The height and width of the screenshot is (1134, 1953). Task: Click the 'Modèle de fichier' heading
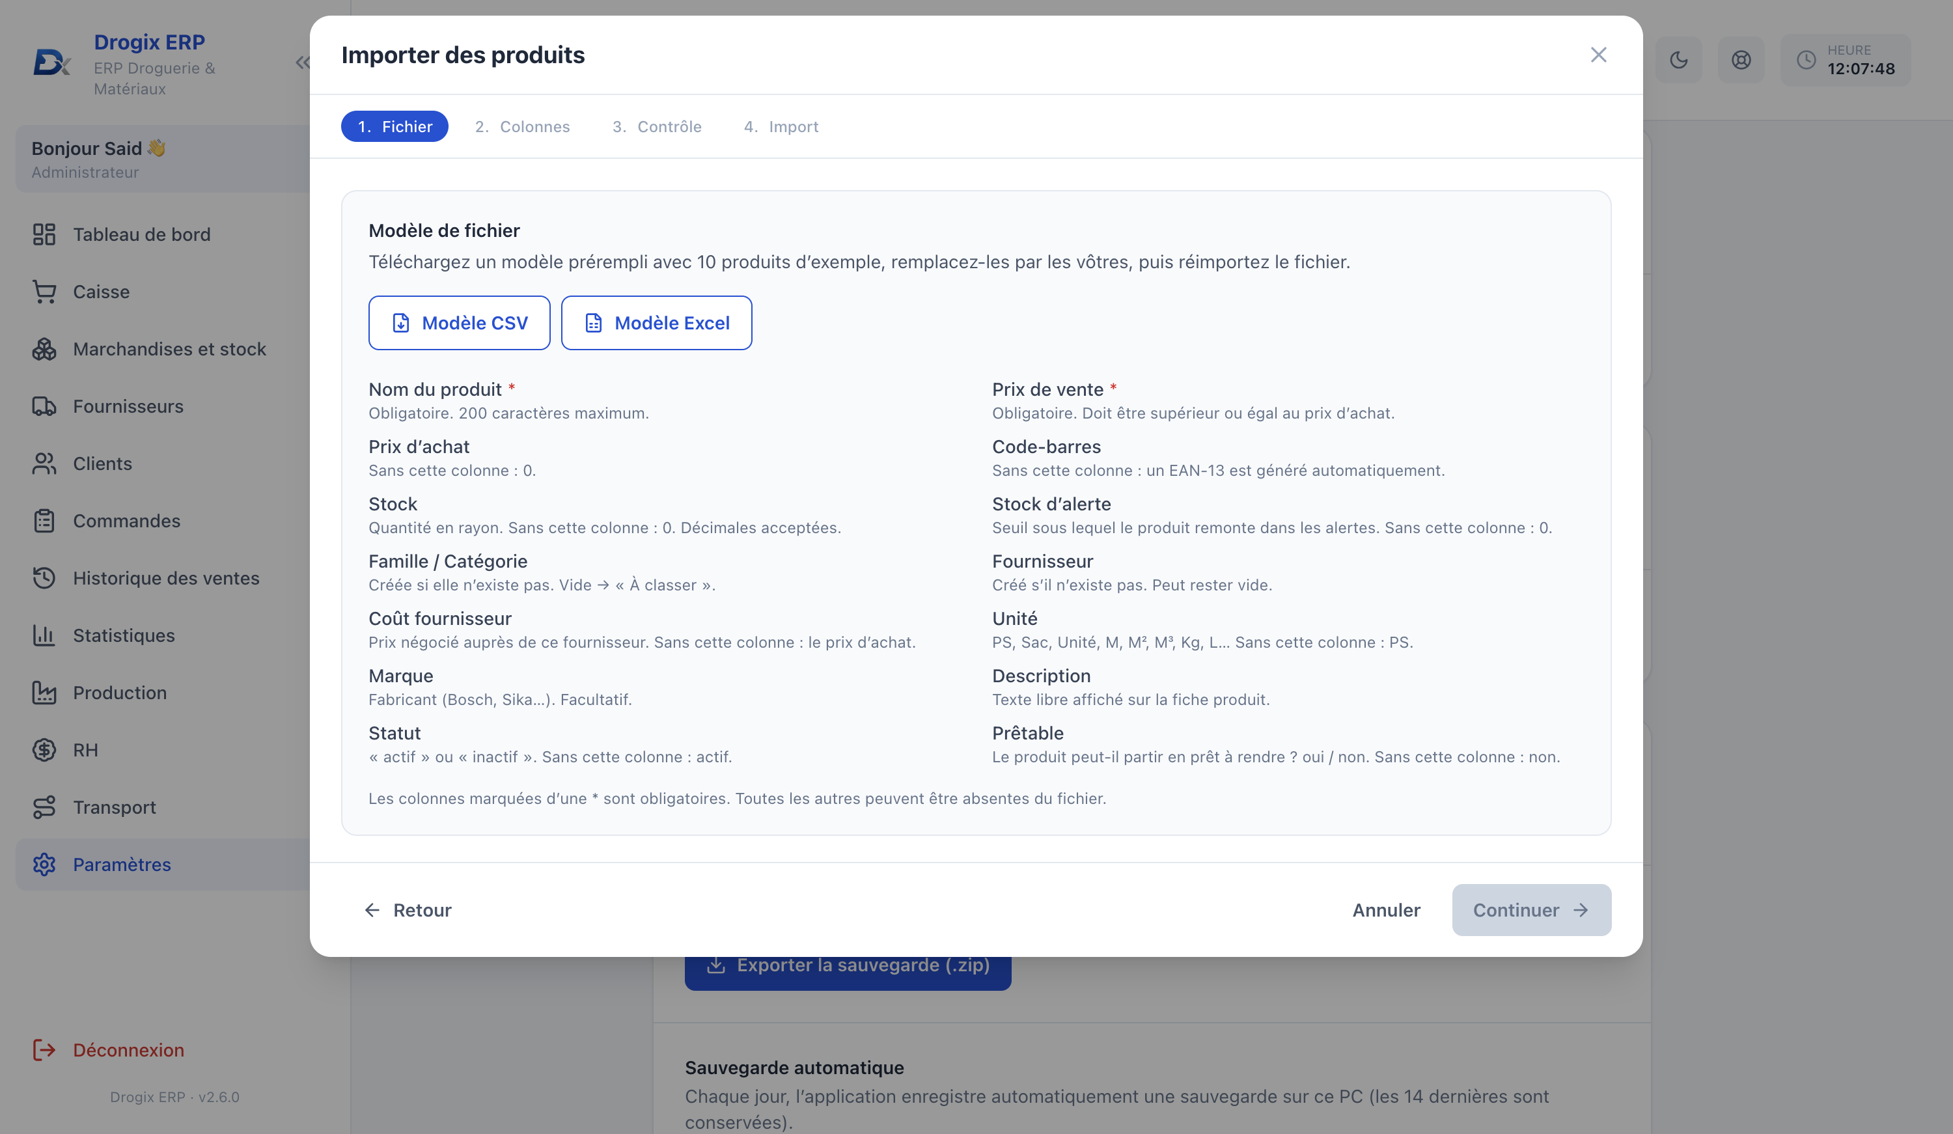pos(444,230)
